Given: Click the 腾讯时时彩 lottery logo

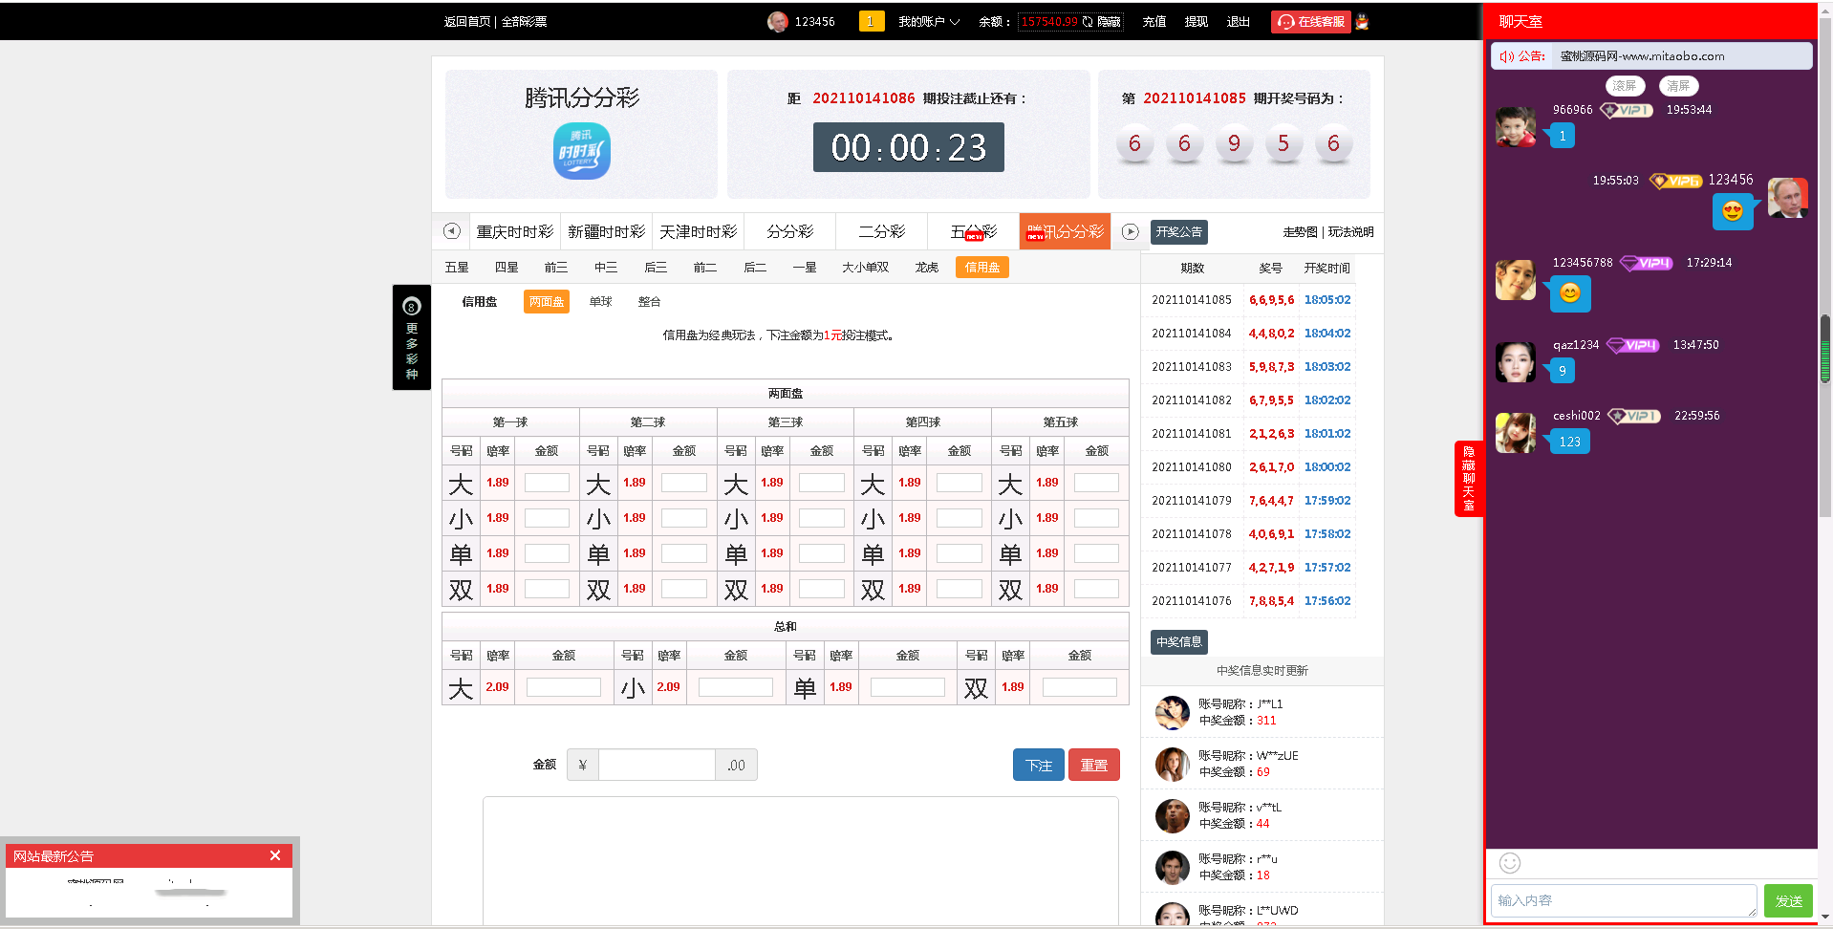Looking at the screenshot, I should coord(581,152).
